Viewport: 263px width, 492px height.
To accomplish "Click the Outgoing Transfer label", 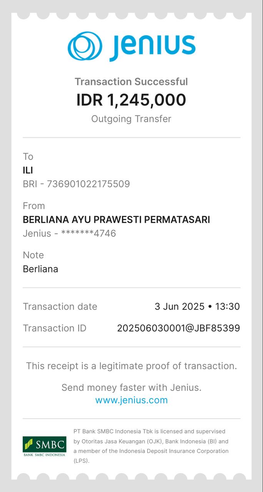I will click(x=131, y=119).
